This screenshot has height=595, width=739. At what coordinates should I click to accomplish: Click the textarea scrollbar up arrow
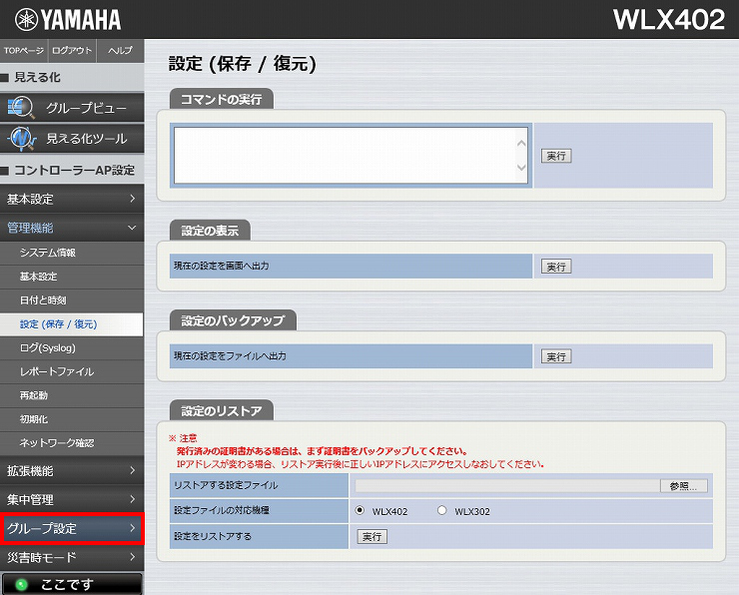521,143
